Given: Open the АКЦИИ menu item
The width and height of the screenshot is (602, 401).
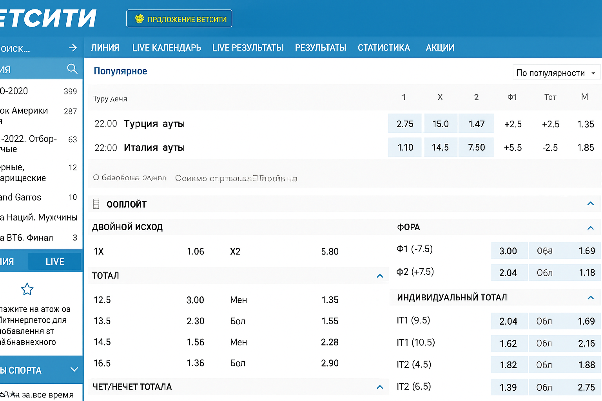Looking at the screenshot, I should click(x=440, y=48).
